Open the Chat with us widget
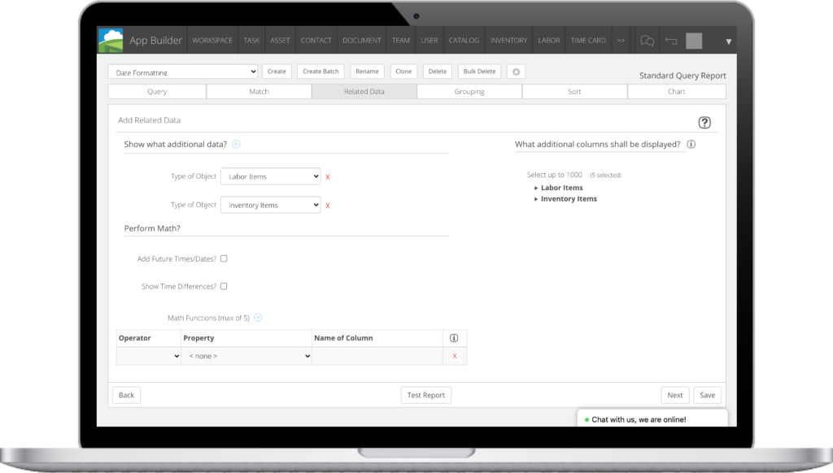The width and height of the screenshot is (833, 473). tap(652, 419)
